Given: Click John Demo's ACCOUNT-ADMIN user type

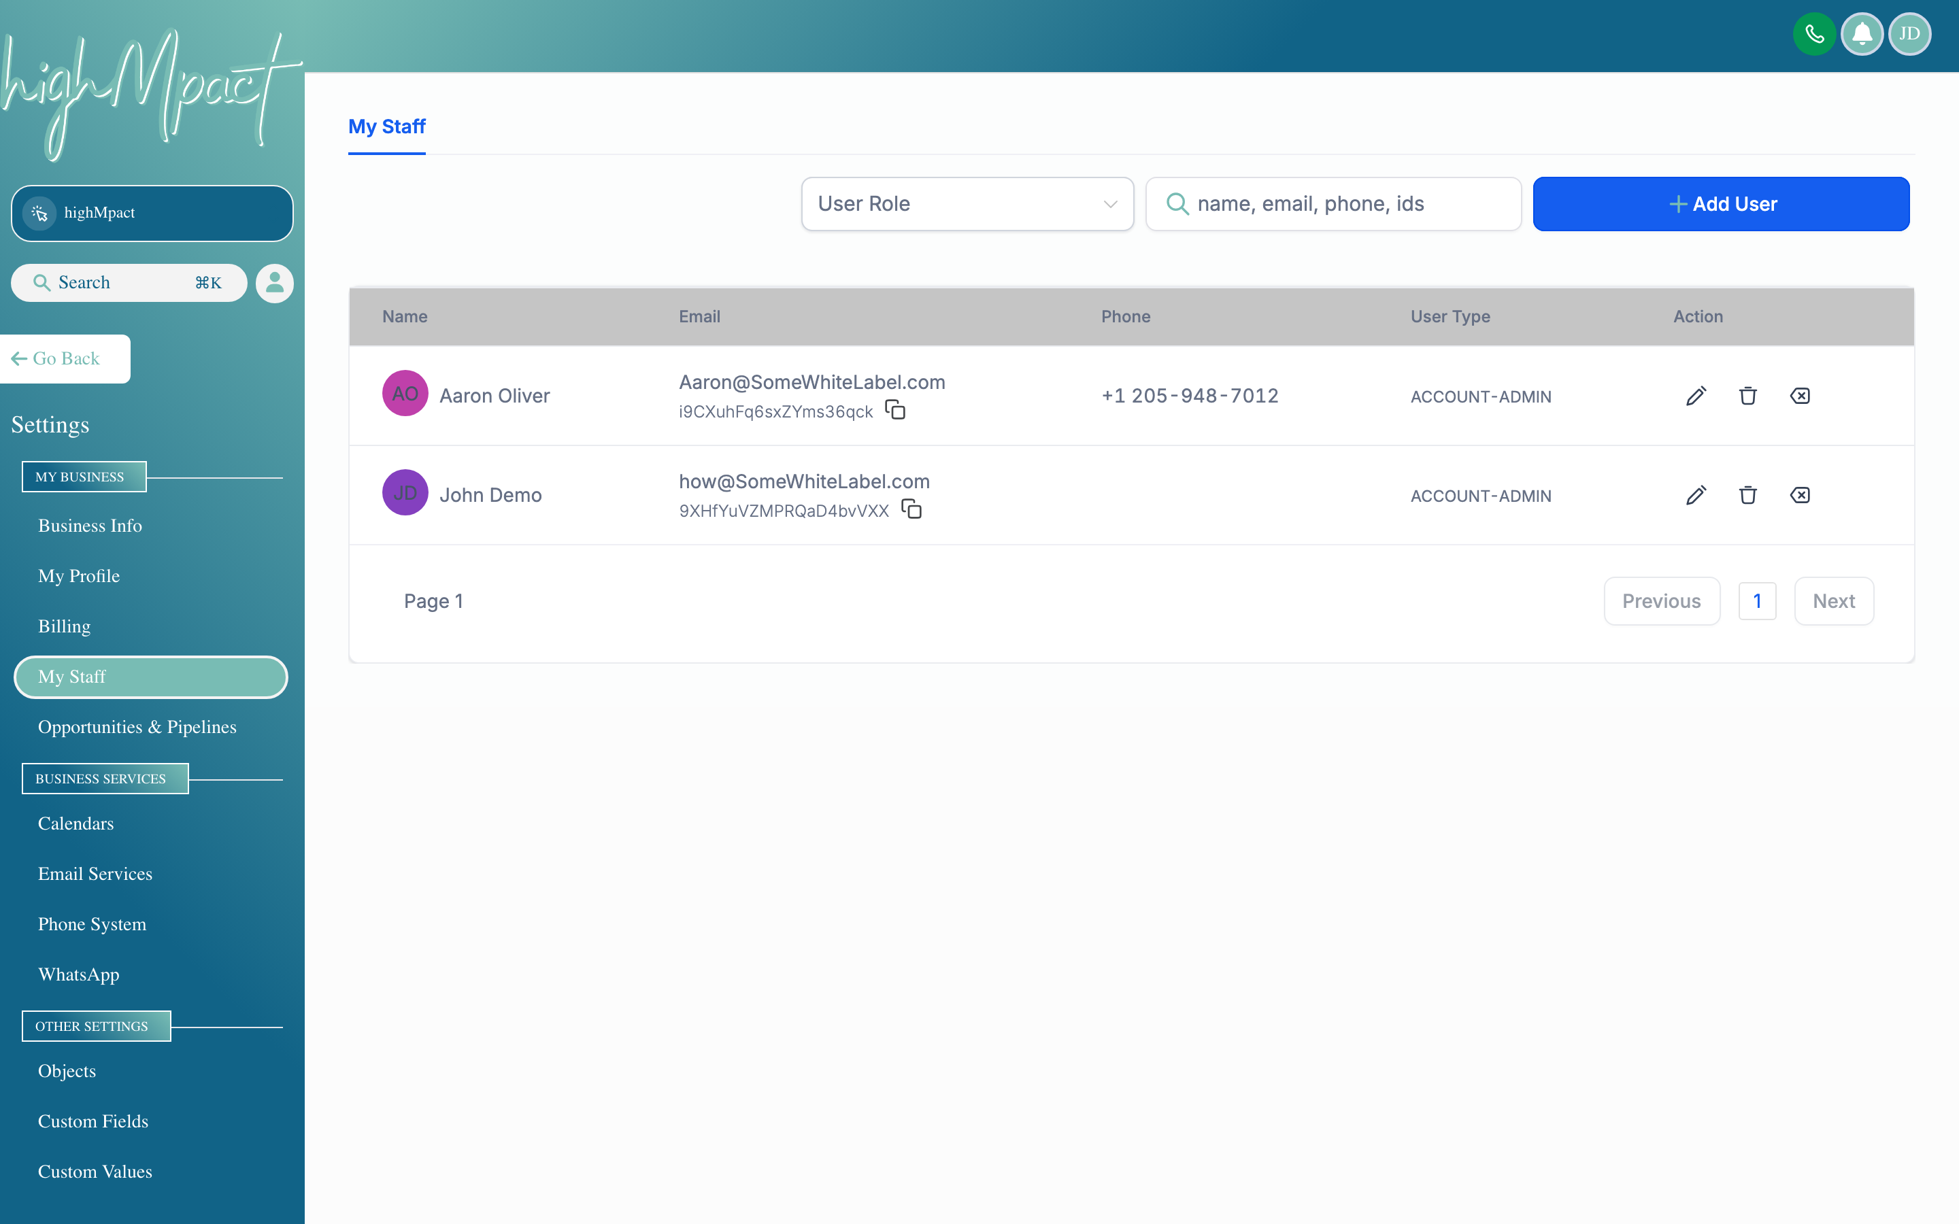Looking at the screenshot, I should 1481,496.
